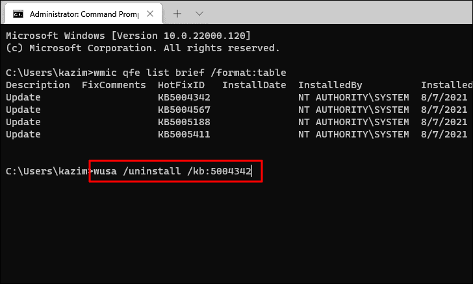Click the InstallDate column header

(x=254, y=85)
